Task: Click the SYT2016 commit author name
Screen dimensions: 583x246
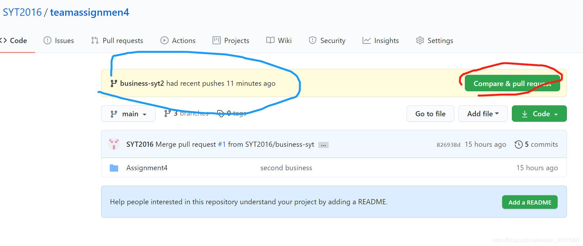Action: pos(140,145)
